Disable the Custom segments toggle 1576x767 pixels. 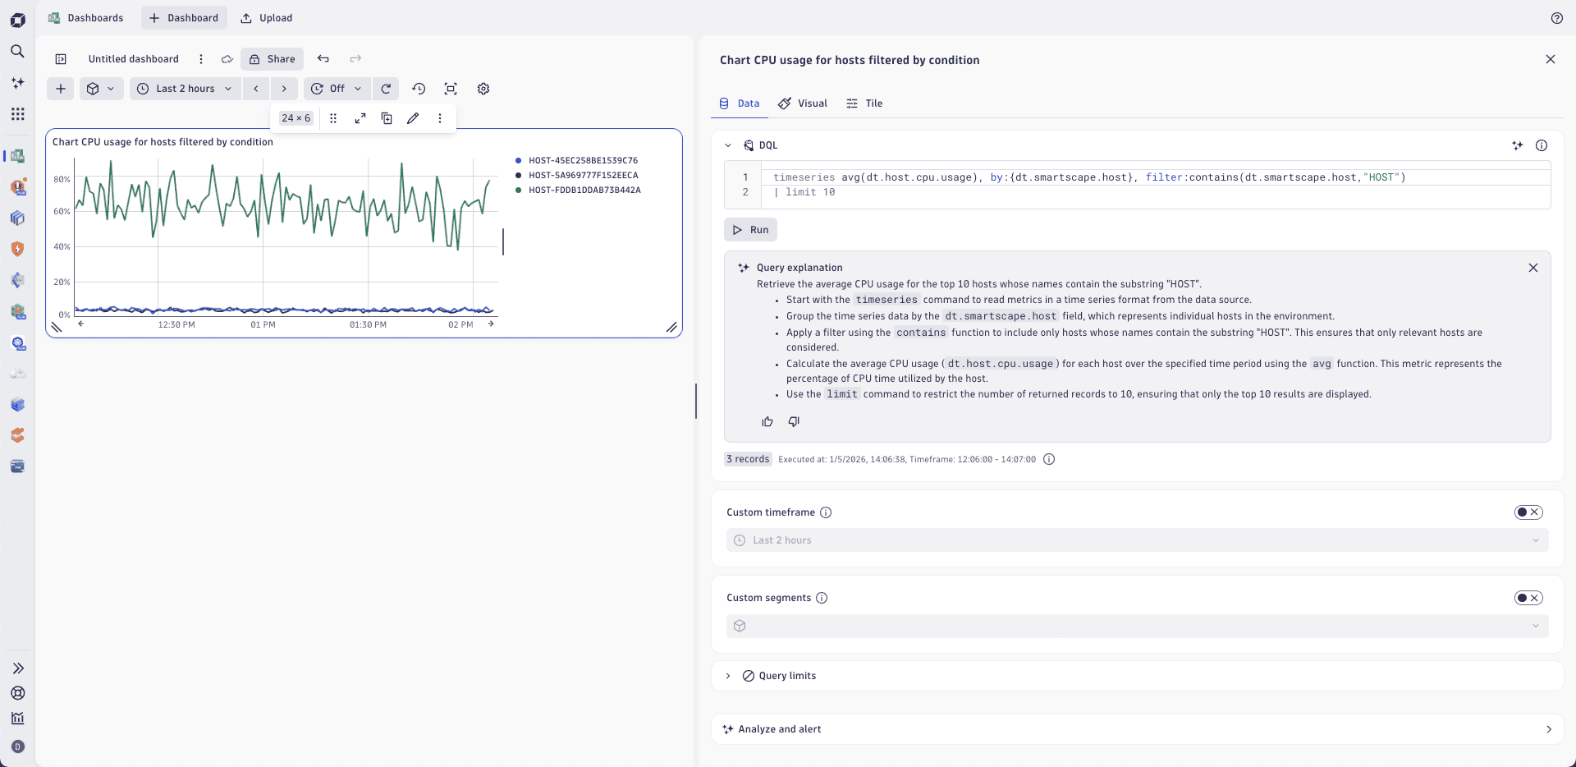(x=1528, y=598)
